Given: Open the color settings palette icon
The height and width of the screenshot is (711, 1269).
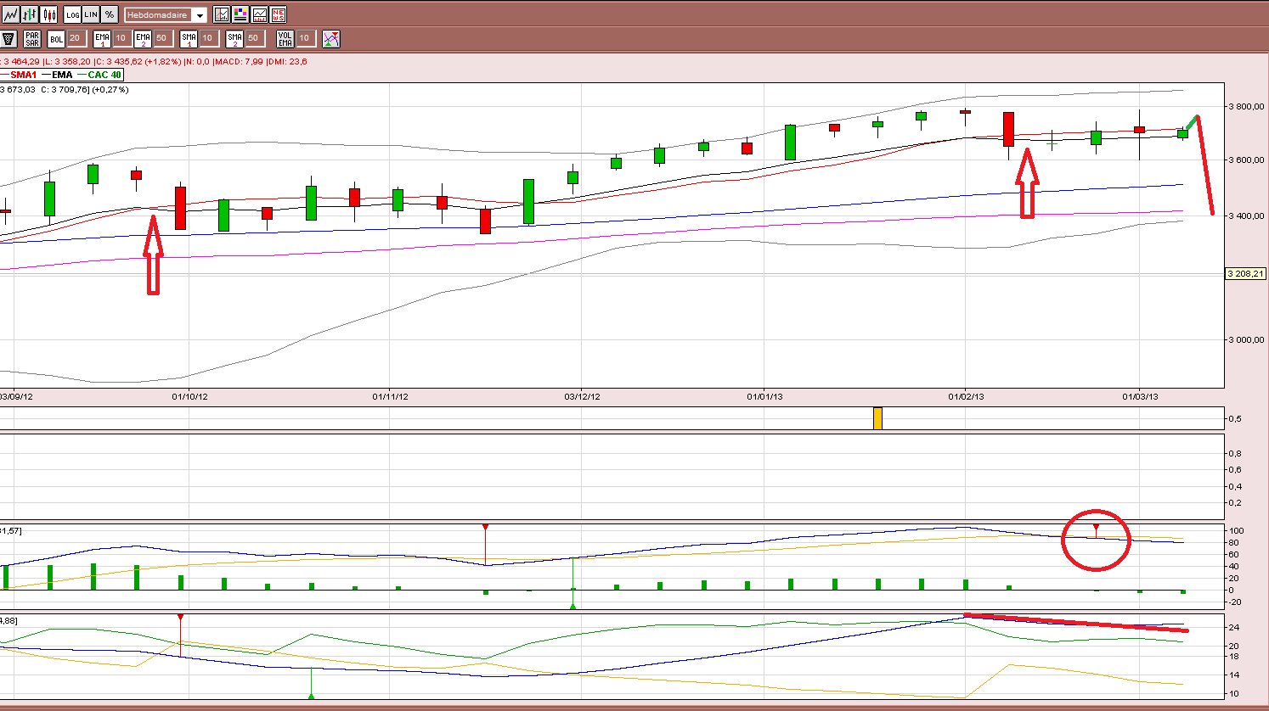Looking at the screenshot, I should pyautogui.click(x=240, y=14).
